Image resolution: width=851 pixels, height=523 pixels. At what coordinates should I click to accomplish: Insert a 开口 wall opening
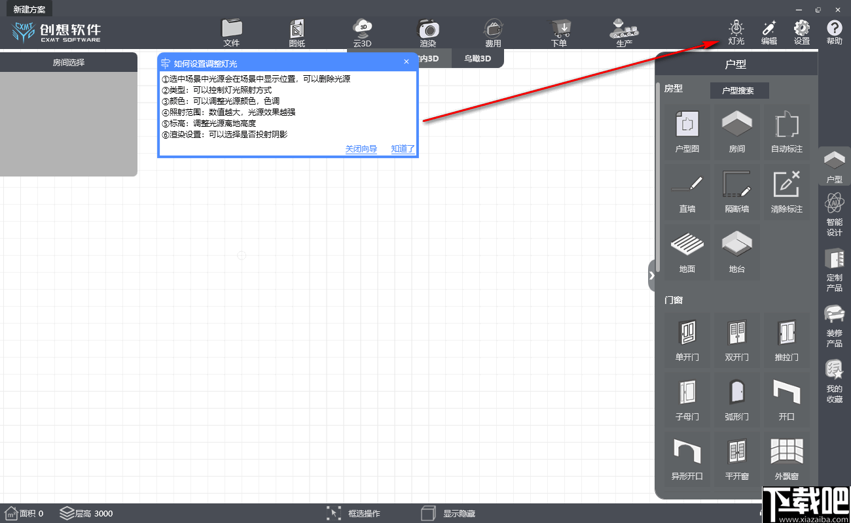787,399
